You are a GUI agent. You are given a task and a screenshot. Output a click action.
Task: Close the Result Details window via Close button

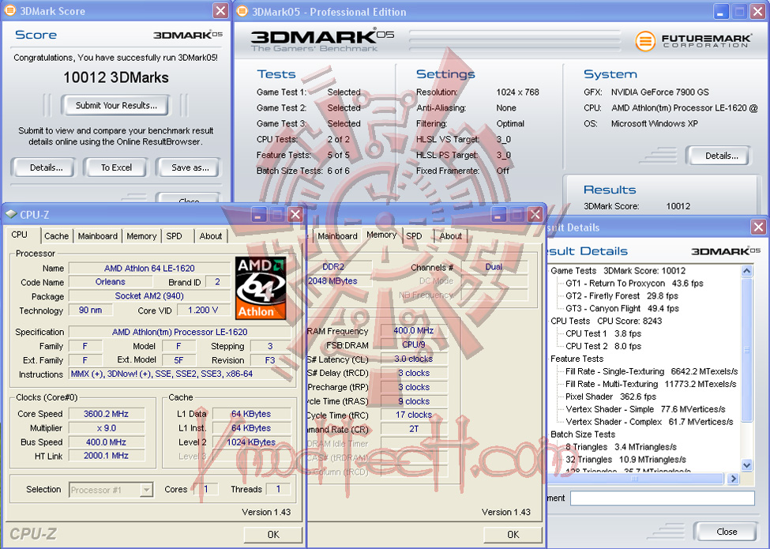click(x=726, y=532)
